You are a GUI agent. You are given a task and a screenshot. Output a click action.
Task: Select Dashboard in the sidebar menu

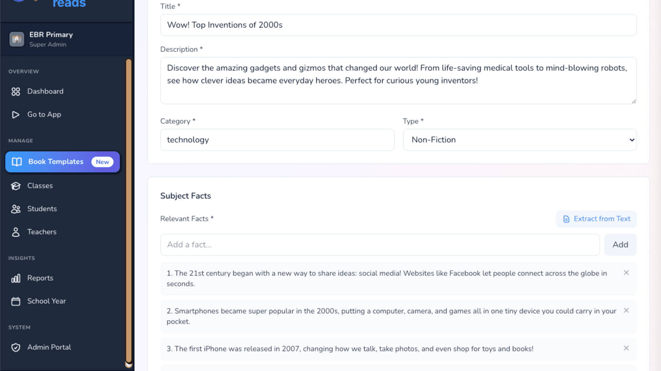click(x=45, y=91)
